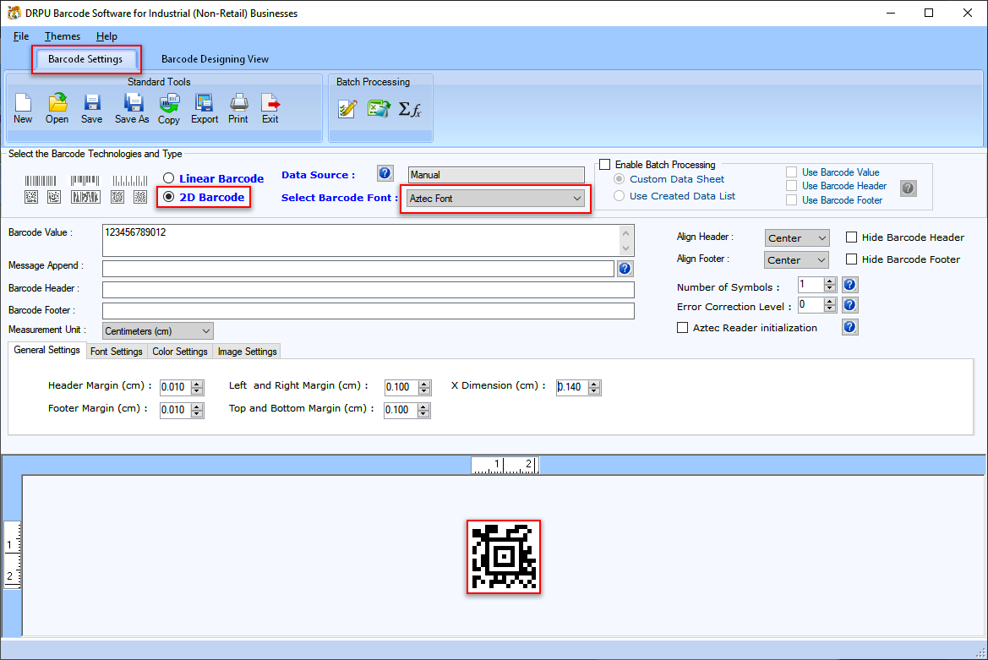Click Top and Bottom Margin spinner arrows

424,410
